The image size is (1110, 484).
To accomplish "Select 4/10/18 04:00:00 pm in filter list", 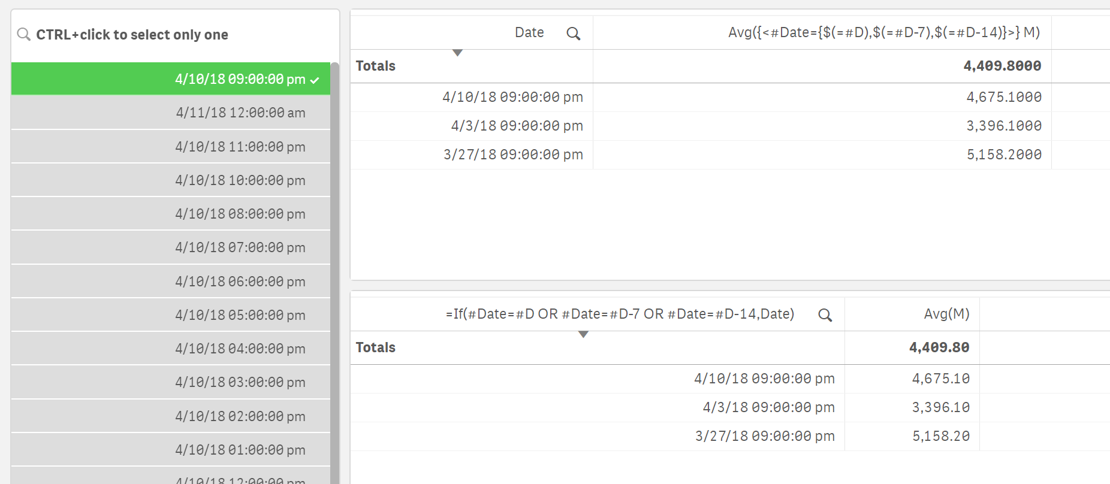I will tap(171, 349).
